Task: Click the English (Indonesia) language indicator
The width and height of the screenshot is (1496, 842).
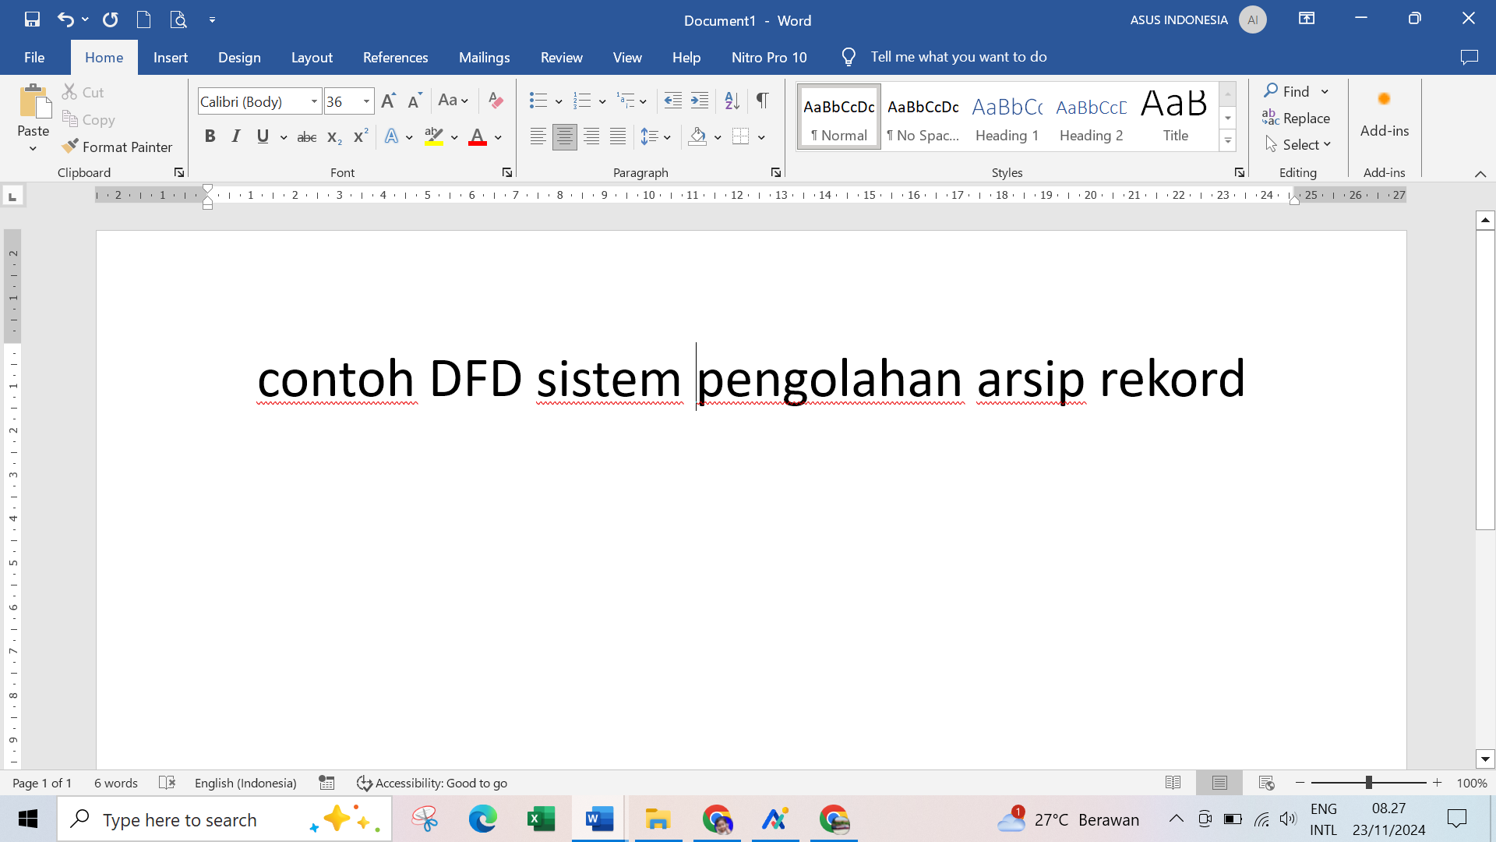Action: 245,783
